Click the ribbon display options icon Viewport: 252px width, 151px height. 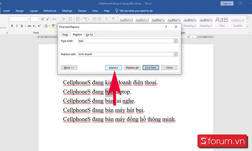pos(240,3)
